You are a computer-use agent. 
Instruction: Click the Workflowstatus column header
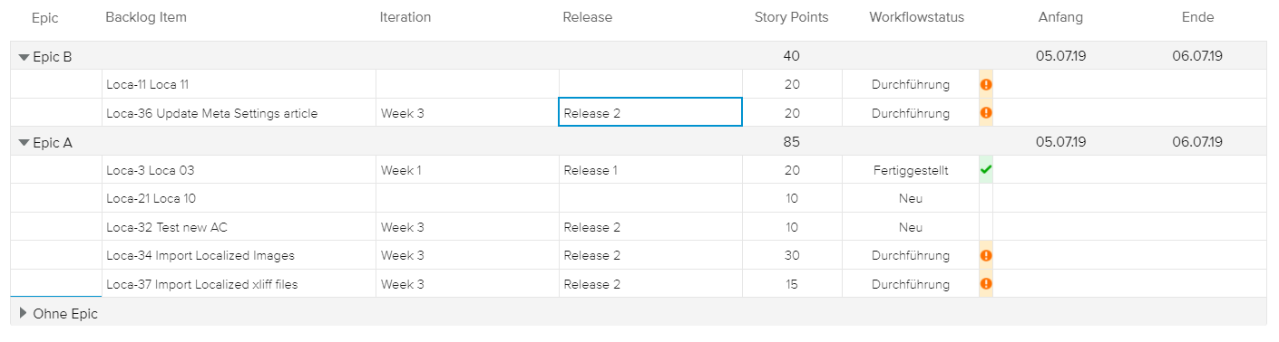tap(916, 17)
